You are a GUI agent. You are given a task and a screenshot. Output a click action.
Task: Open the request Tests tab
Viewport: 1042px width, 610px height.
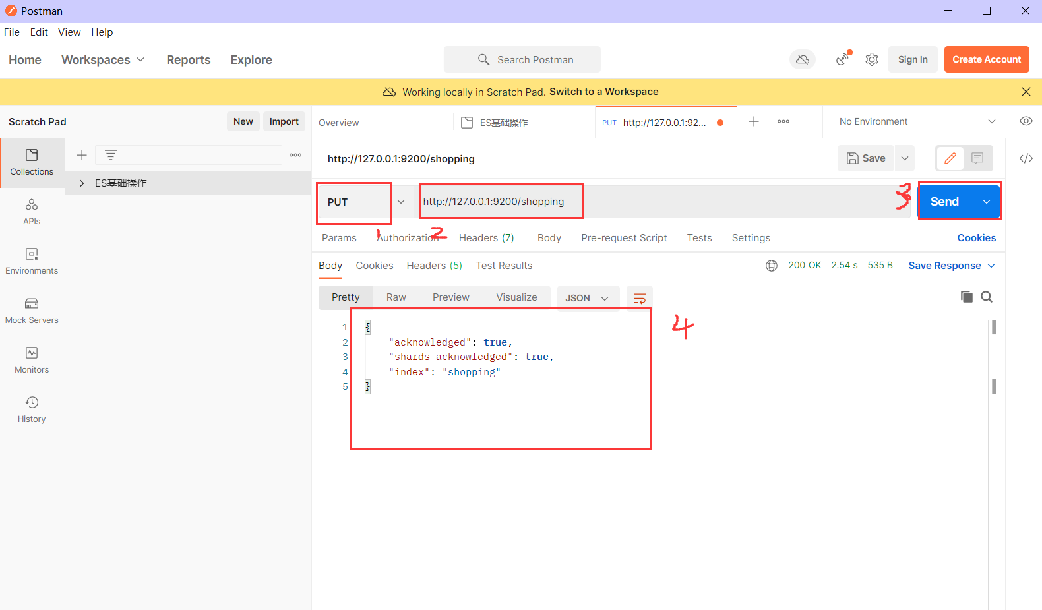[x=700, y=238]
